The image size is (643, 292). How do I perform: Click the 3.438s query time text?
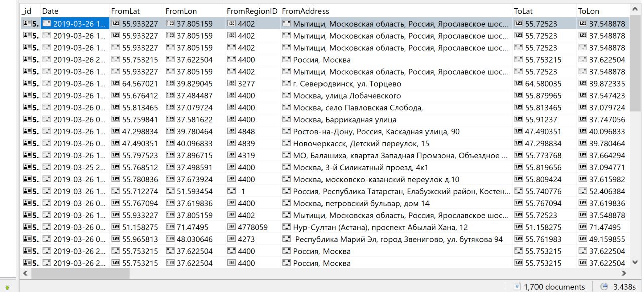624,287
